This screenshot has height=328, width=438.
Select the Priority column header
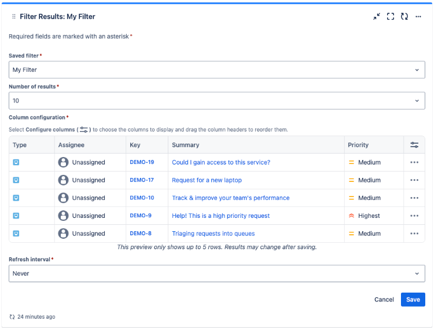(x=358, y=145)
